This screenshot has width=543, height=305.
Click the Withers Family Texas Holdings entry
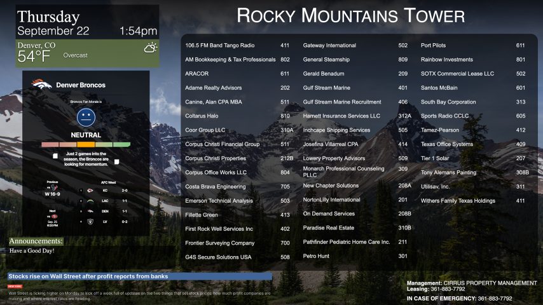tap(458, 201)
